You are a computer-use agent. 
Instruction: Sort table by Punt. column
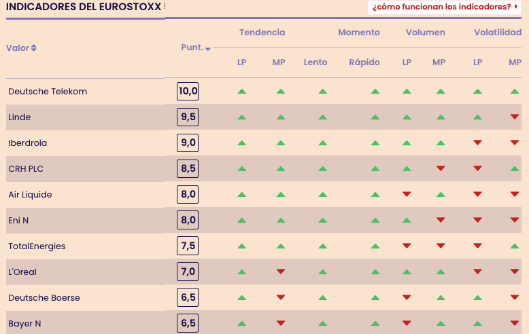point(196,48)
